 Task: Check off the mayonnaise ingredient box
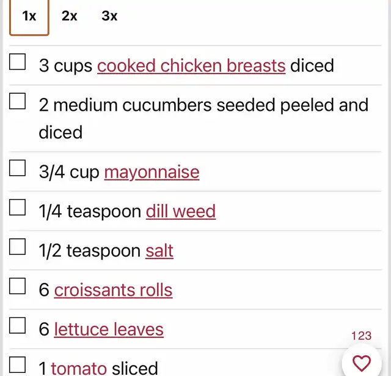click(x=17, y=168)
